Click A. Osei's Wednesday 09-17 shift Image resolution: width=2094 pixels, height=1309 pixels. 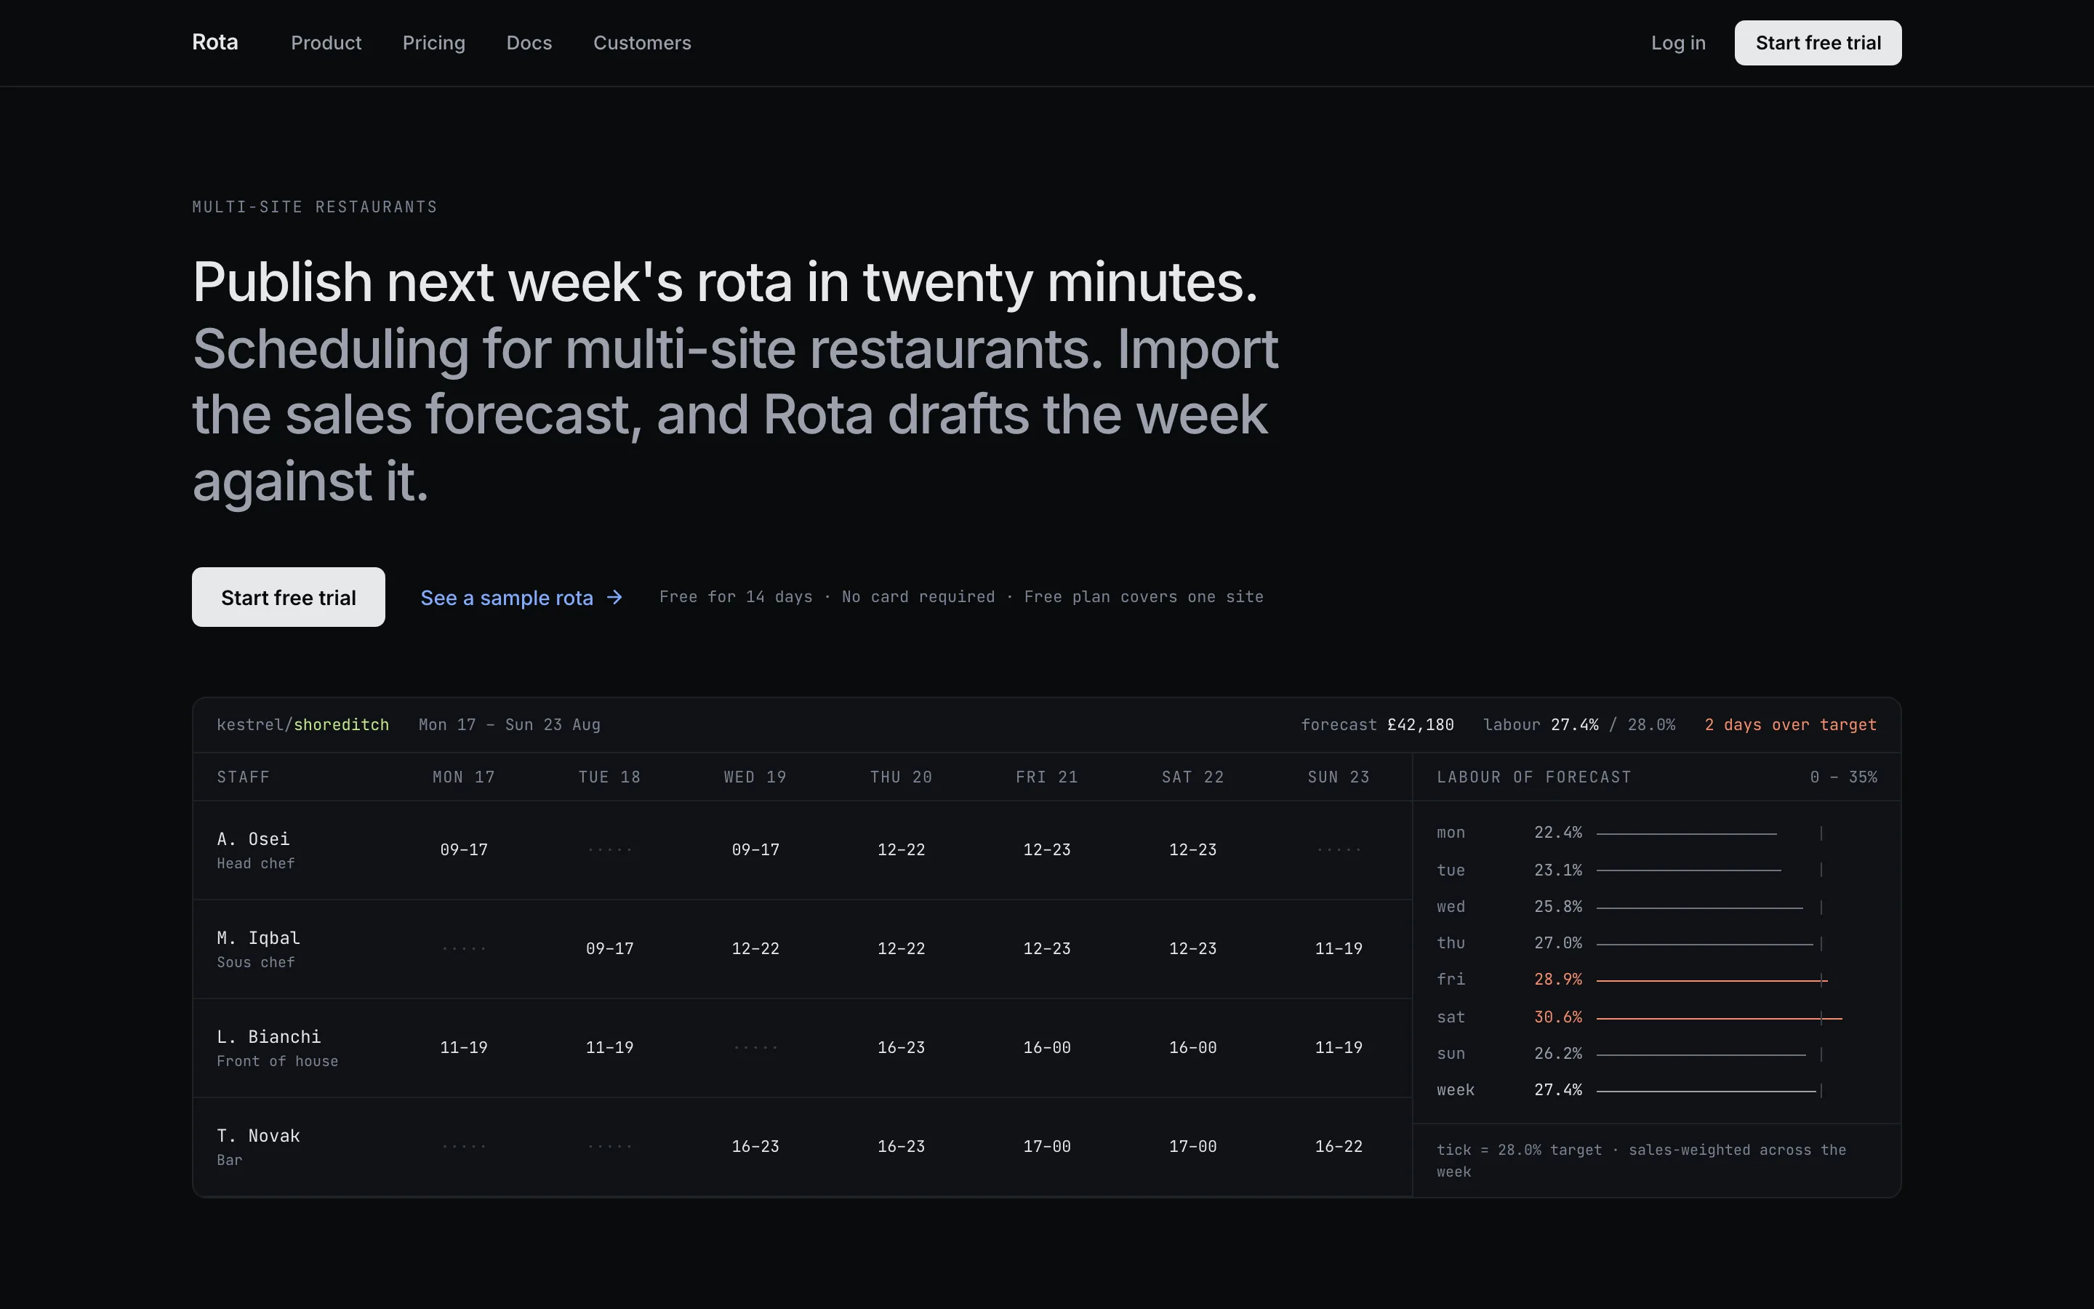755,849
